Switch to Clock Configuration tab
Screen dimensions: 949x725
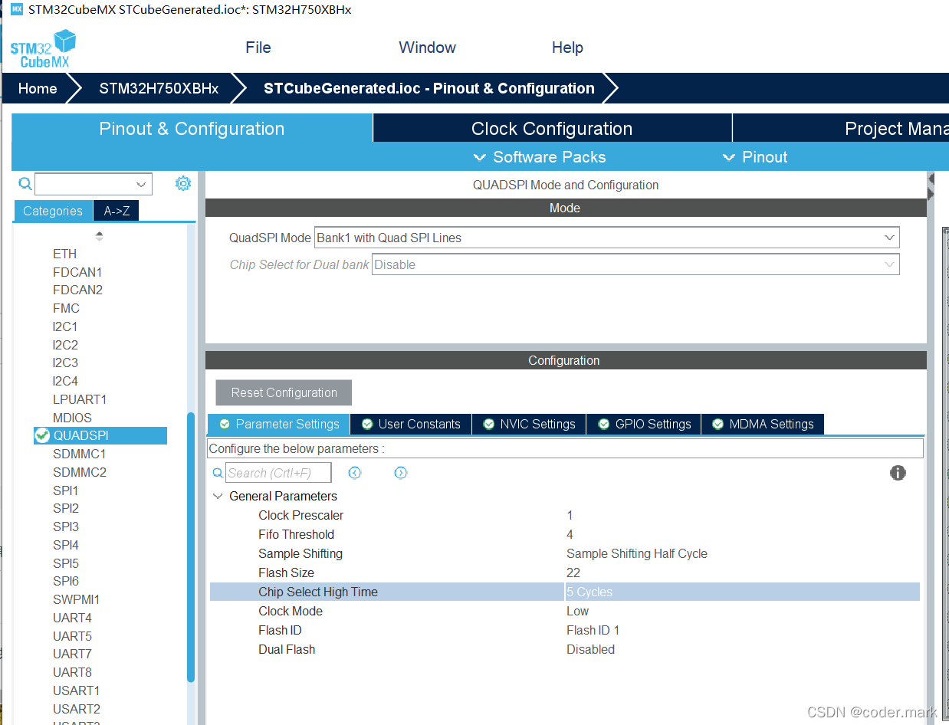point(552,129)
